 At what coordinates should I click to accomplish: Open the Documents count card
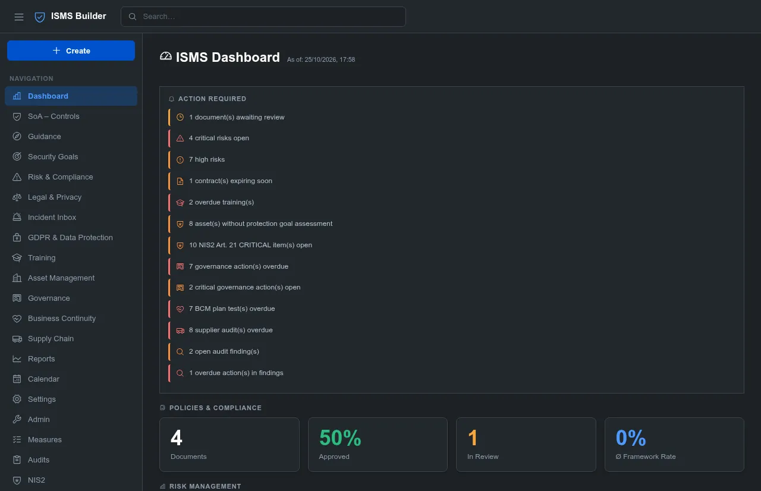[229, 445]
